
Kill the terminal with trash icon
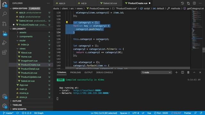coord(188,73)
